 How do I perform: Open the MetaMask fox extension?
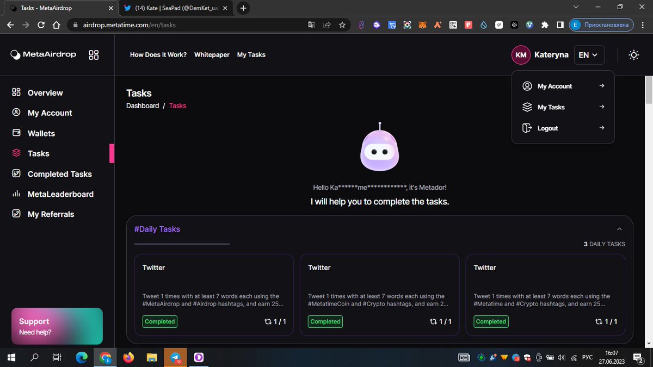422,25
